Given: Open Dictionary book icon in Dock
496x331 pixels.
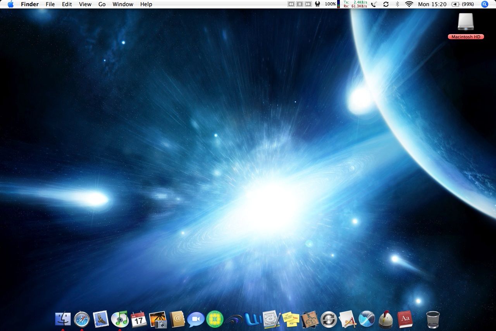Looking at the screenshot, I should coord(405,319).
